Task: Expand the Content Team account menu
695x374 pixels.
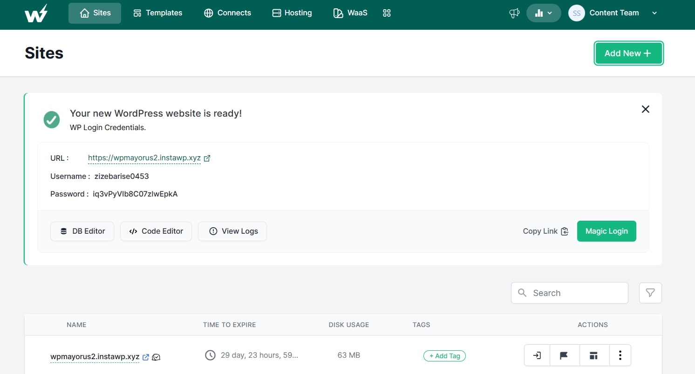Action: point(654,13)
